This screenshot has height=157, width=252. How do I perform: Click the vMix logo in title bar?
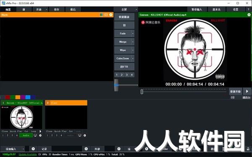click(3, 3)
